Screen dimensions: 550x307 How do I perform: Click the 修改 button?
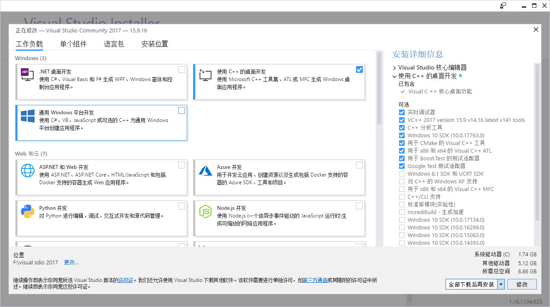click(x=522, y=284)
